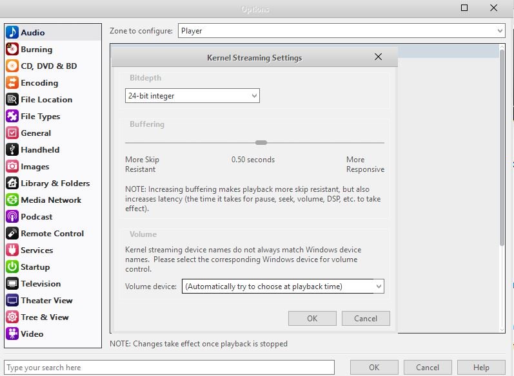Screen dimensions: 514x376
Task: Select the CD, DVD & BD icon
Action: pyautogui.click(x=12, y=66)
